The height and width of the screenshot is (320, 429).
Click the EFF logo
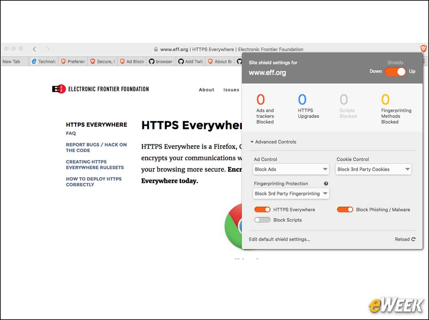tap(100, 89)
